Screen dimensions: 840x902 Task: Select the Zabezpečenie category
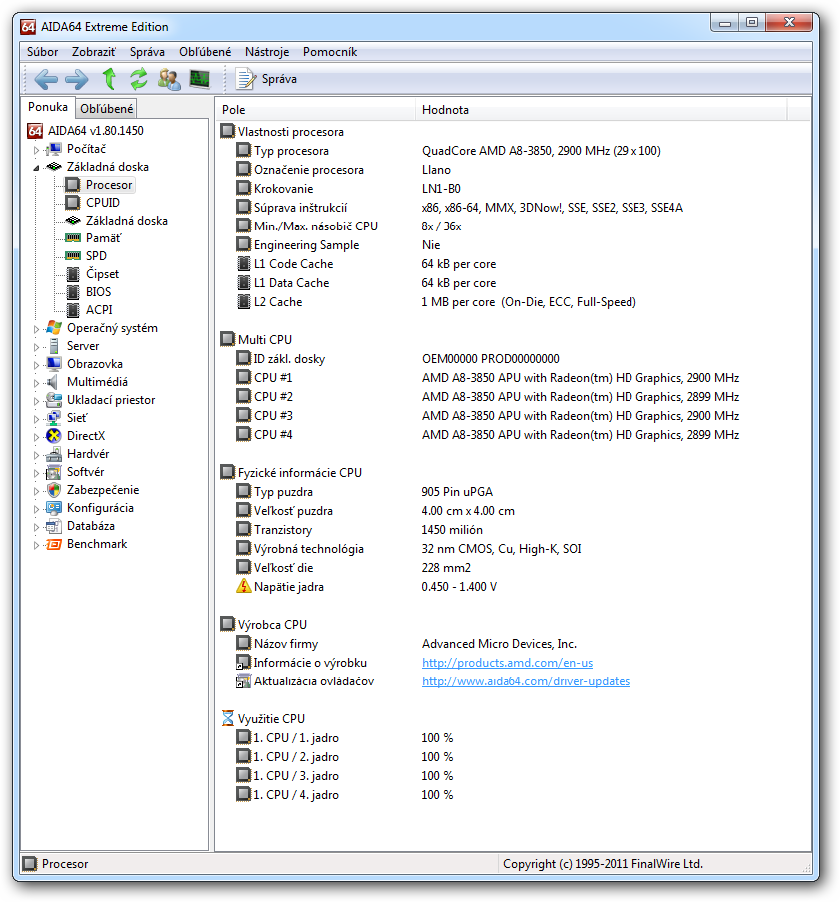(103, 490)
